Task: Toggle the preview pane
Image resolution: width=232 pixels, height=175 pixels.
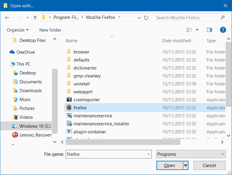Action: [x=209, y=30]
